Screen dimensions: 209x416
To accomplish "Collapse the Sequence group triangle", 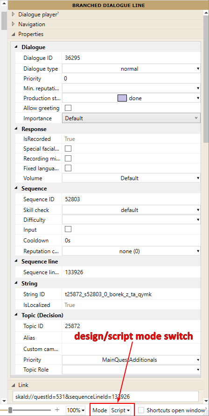I will pos(16,189).
